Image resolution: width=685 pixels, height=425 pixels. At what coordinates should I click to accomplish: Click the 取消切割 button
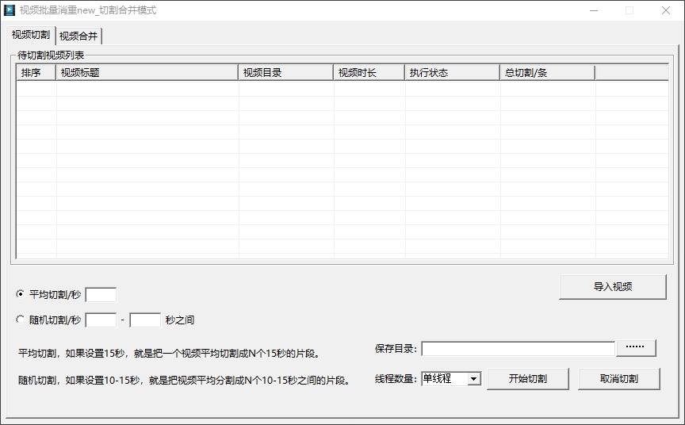coord(619,379)
